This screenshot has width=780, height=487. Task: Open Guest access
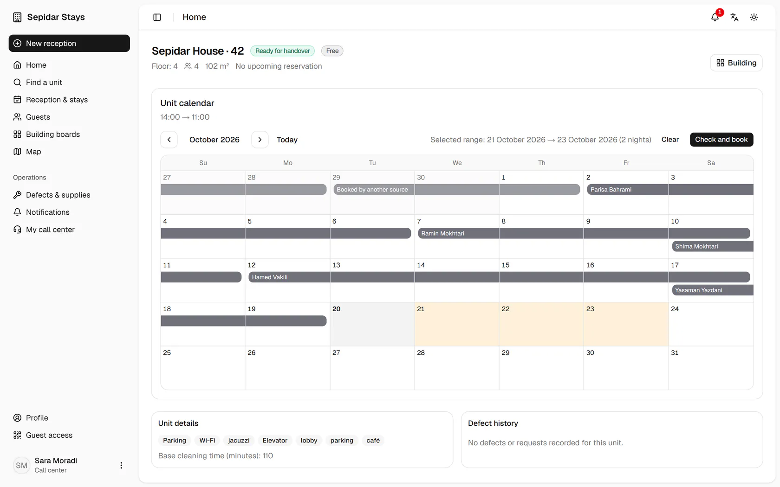[69, 435]
